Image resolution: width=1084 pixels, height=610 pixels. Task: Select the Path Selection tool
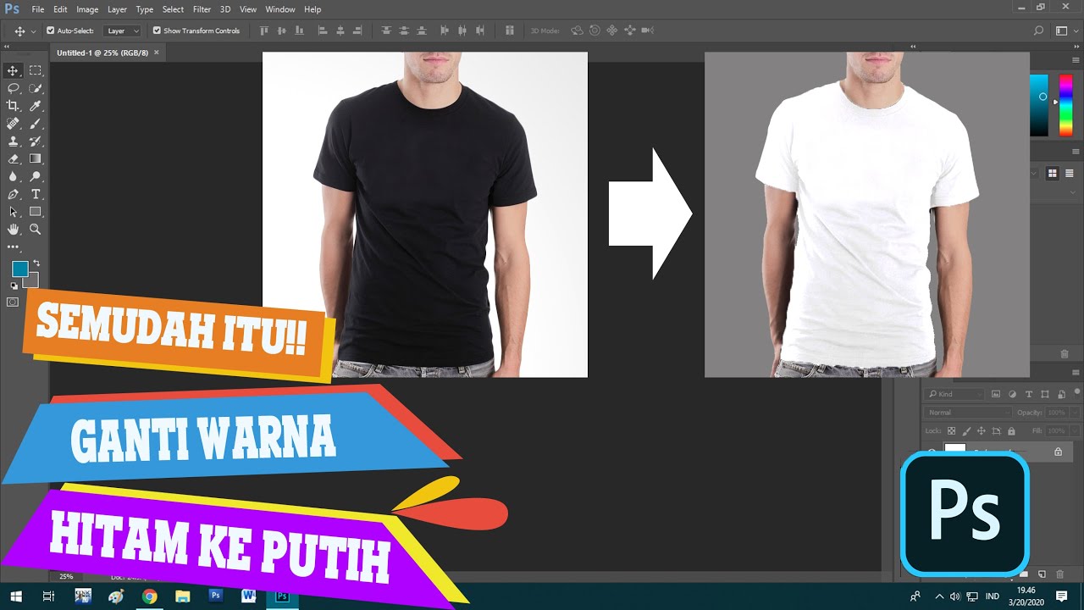[13, 212]
